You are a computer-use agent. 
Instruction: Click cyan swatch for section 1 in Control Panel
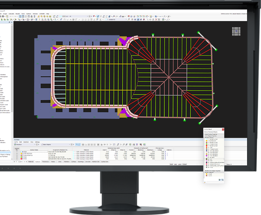(x=207, y=139)
